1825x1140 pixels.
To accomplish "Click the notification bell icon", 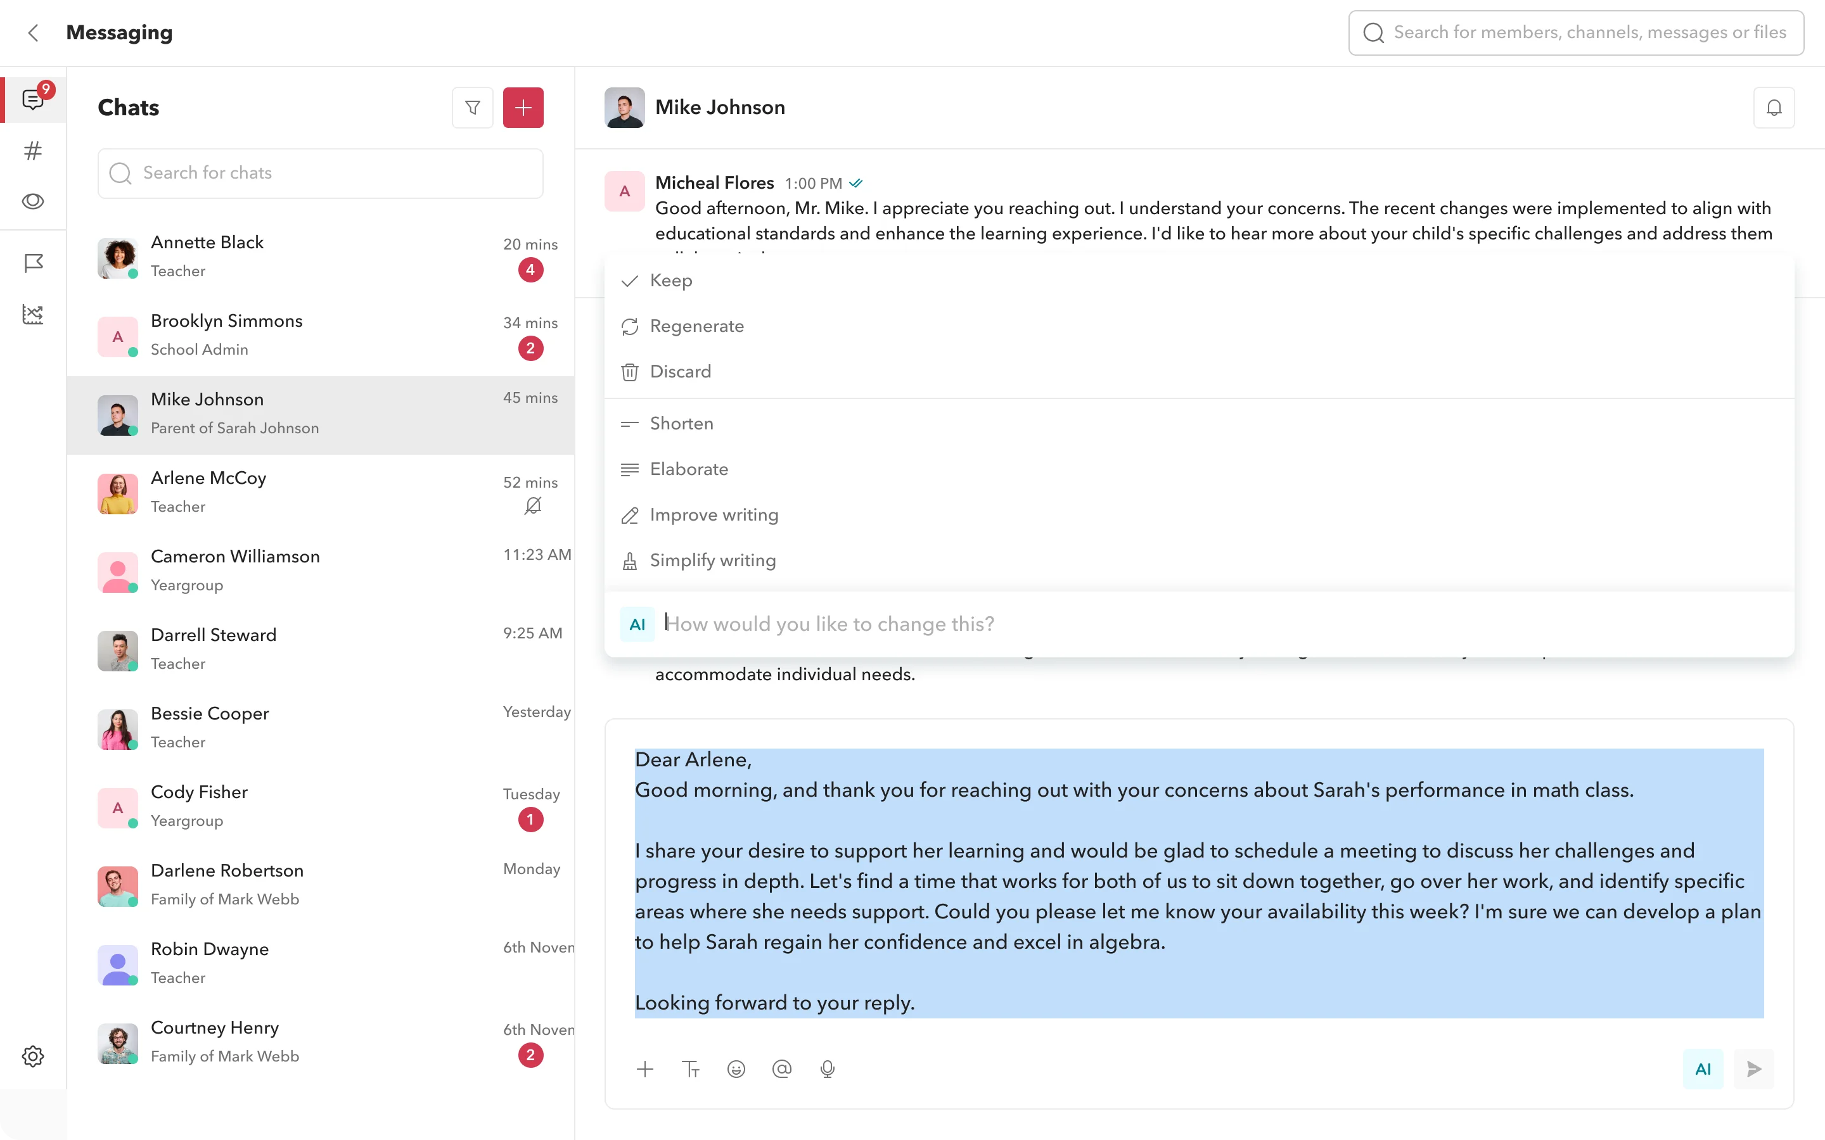I will 1774,108.
